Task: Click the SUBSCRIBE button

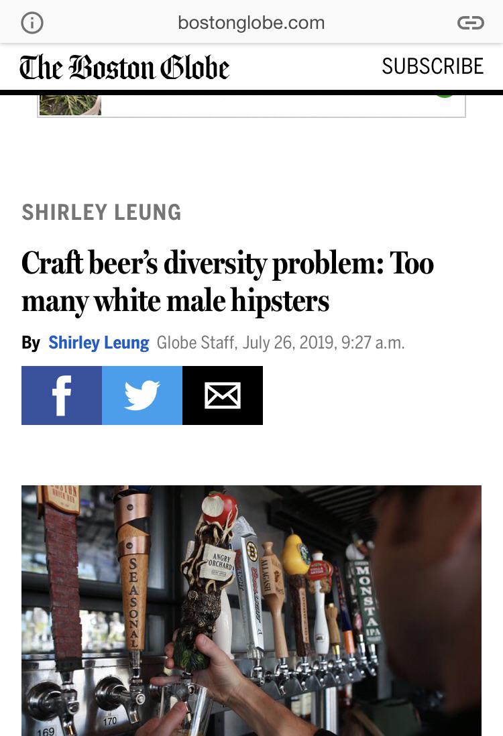Action: 433,66
